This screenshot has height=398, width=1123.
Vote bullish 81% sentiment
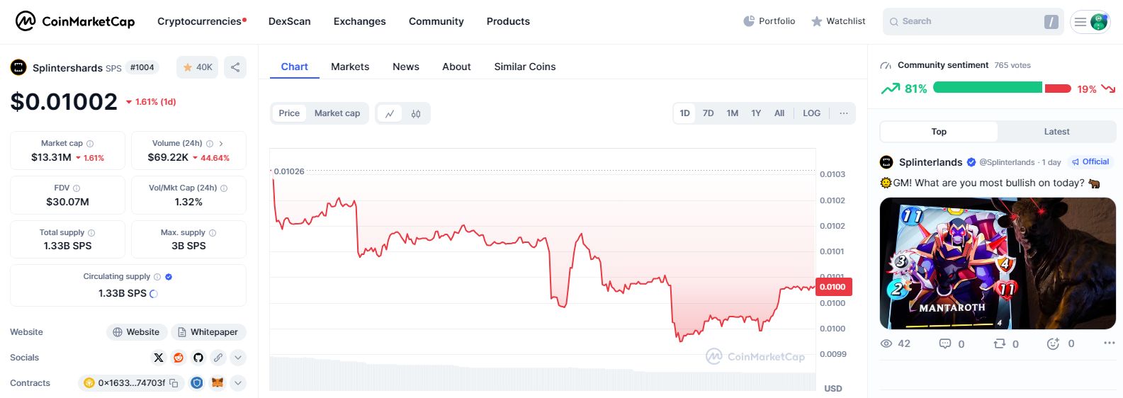coord(904,89)
